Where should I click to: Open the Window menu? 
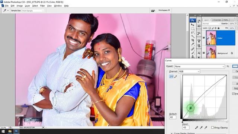pyautogui.click(x=58, y=6)
